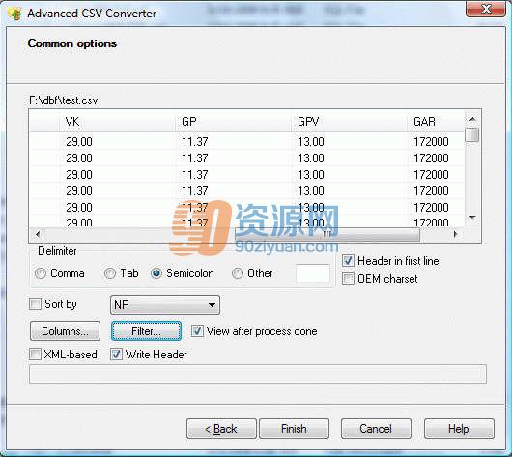Image resolution: width=512 pixels, height=457 pixels.
Task: Select the Comma delimiter option
Action: coord(41,273)
